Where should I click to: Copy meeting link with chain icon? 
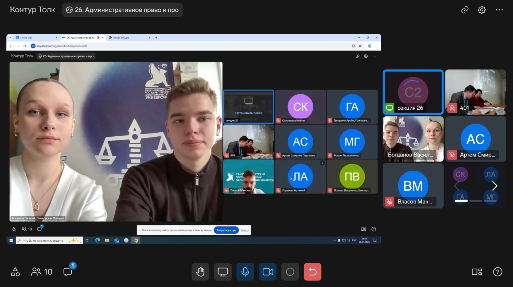(465, 10)
